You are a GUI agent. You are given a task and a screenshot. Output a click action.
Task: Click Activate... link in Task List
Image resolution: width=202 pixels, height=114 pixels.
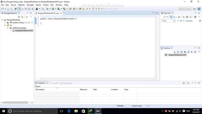tap(189, 21)
